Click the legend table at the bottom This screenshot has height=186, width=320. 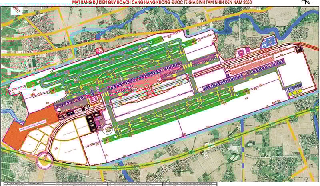(160, 182)
